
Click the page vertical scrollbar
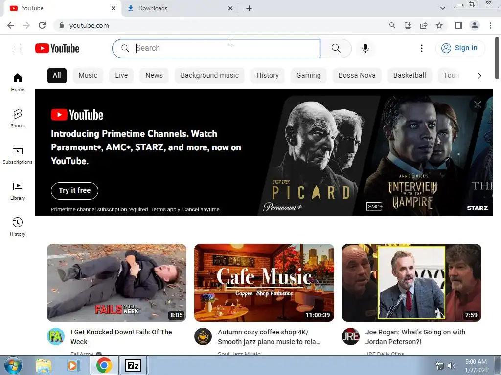(497, 58)
